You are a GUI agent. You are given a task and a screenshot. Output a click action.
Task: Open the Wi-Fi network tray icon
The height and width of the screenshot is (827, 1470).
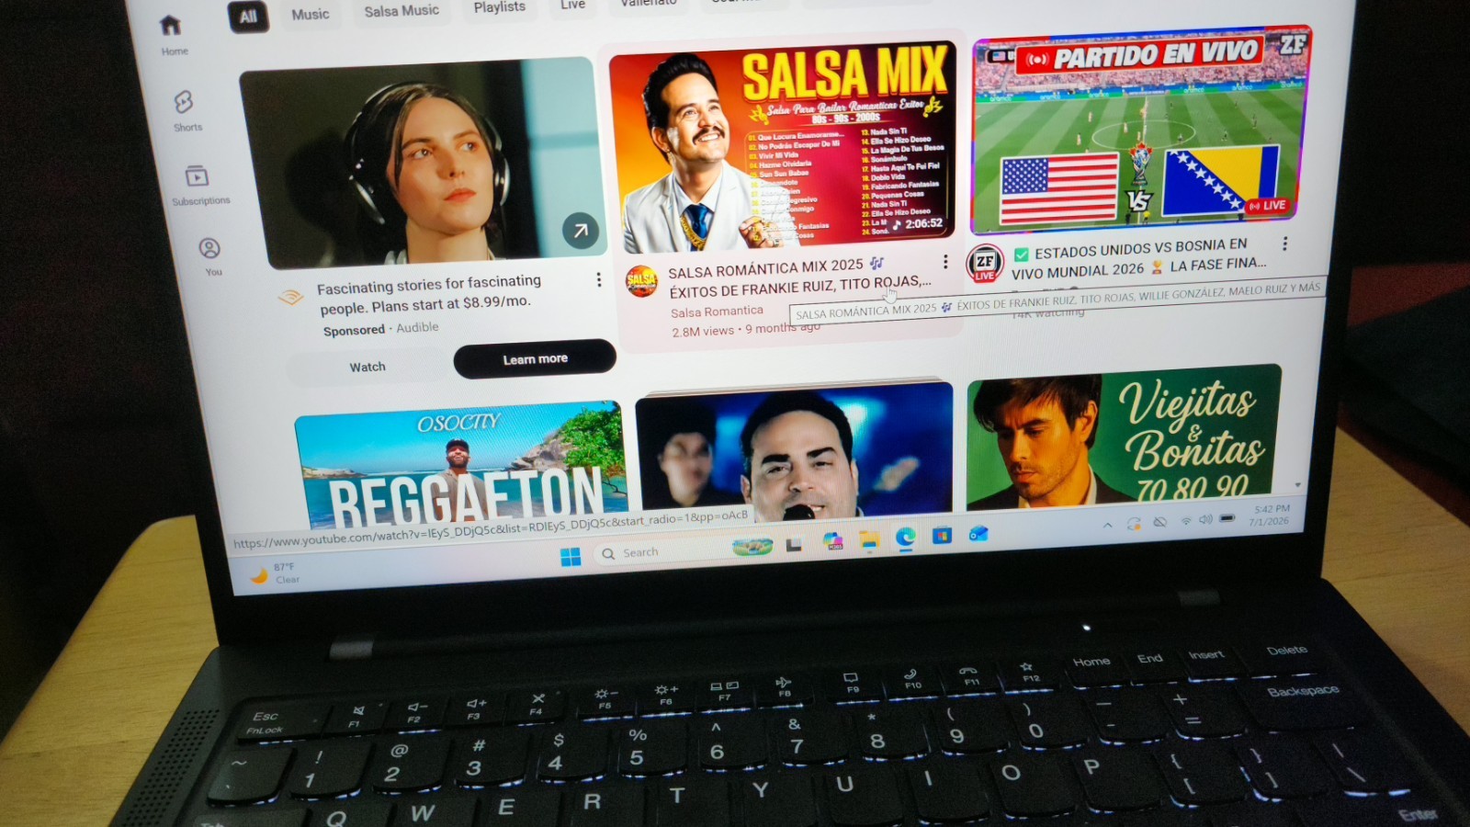coord(1185,520)
